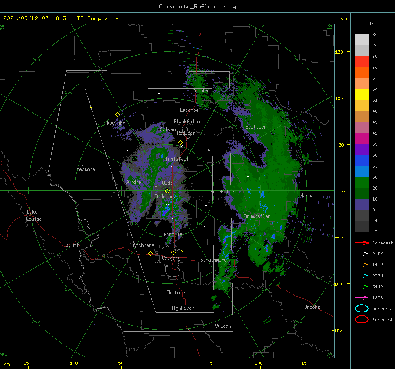Click the Sundre town label
395x369 pixels.
[x=133, y=182]
